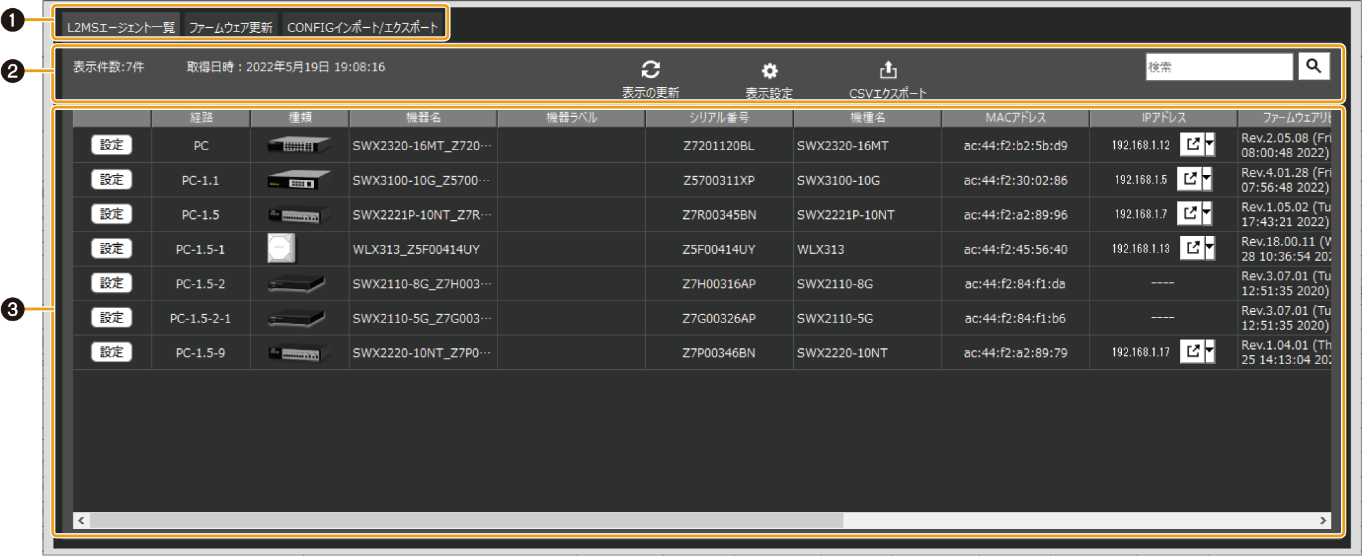Sort by MACアドレス column header
This screenshot has width=1362, height=556.
(x=1016, y=117)
